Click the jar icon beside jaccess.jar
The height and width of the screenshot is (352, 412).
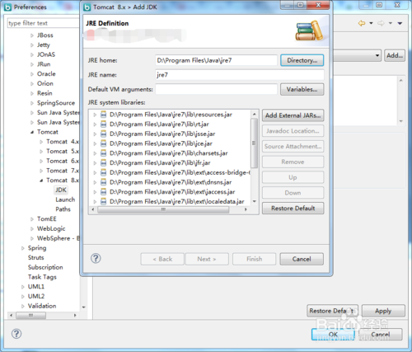pyautogui.click(x=103, y=192)
